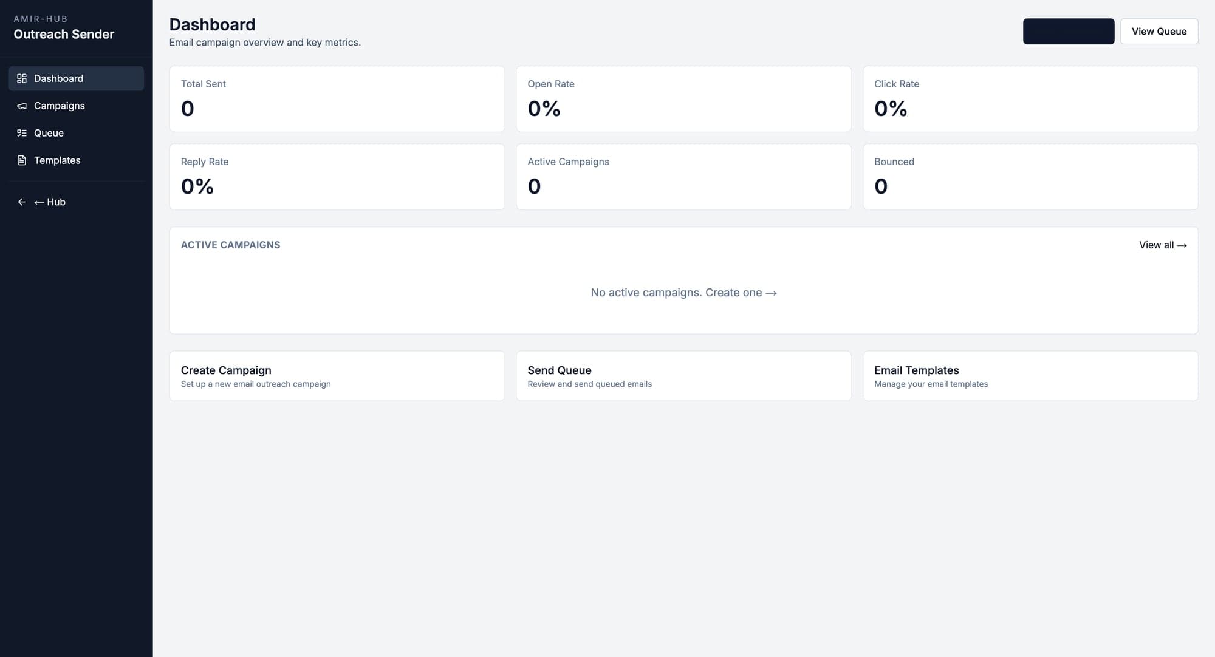Click the back arrow icon beside Hub

pos(22,202)
